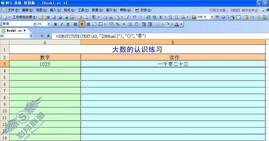Screen dimensions: 269x141
Task: Click the AutoSum sigma icon
Action: 161,17
